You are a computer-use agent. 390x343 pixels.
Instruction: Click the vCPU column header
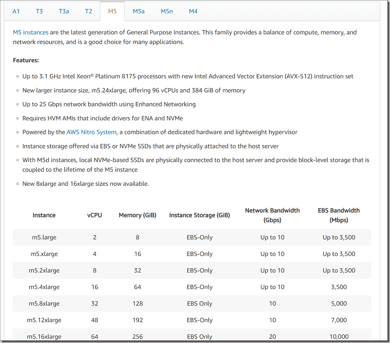click(94, 215)
